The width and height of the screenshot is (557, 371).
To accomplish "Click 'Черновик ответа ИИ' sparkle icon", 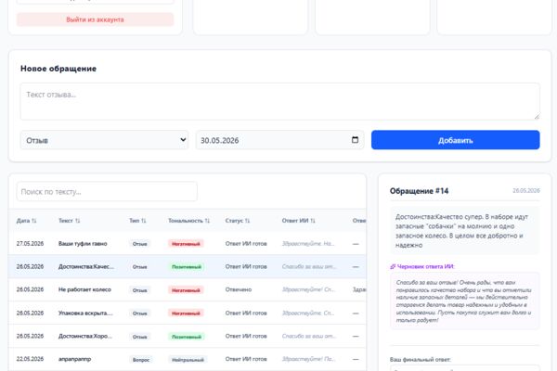I will point(393,266).
